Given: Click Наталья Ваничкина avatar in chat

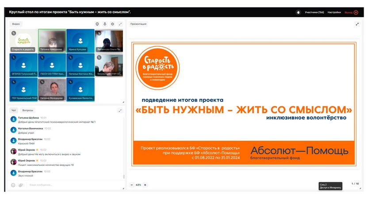Looking at the screenshot, I should (x=13, y=130).
